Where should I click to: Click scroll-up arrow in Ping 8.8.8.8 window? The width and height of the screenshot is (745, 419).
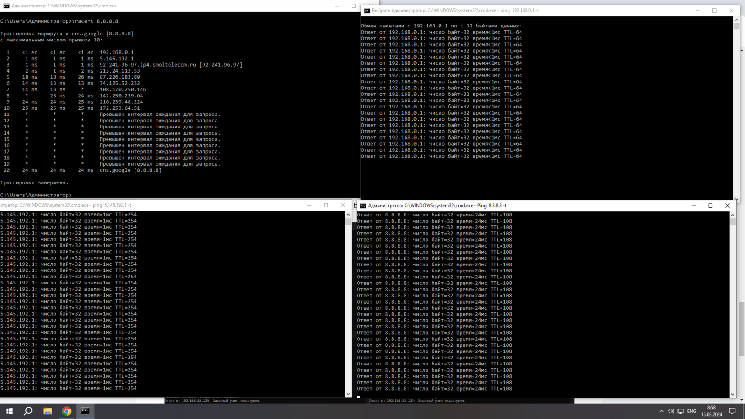point(732,215)
